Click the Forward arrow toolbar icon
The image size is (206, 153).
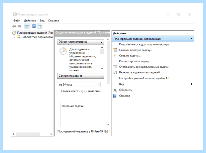tap(20, 26)
